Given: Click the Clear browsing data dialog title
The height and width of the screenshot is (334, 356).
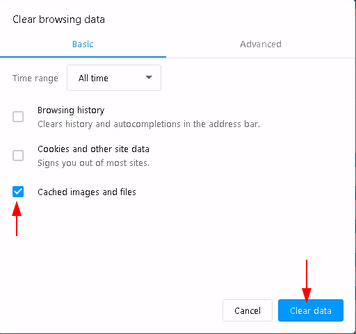Looking at the screenshot, I should pos(58,19).
